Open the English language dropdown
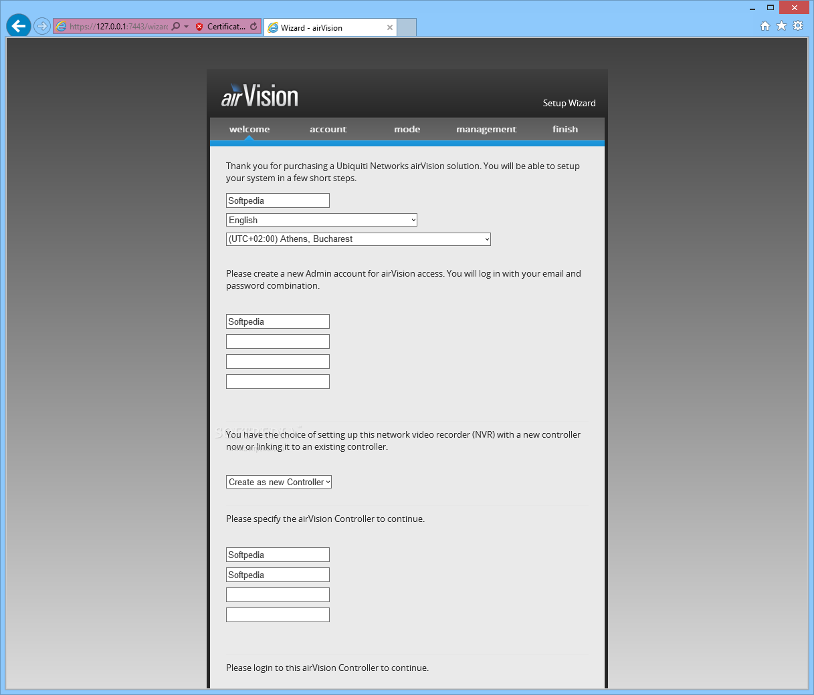Image resolution: width=814 pixels, height=695 pixels. (x=322, y=220)
